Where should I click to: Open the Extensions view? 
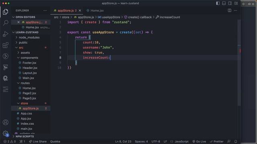click(x=6, y=45)
